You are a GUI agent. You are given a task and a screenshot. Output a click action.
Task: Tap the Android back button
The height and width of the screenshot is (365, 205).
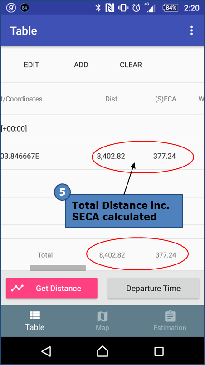pyautogui.click(x=46, y=351)
